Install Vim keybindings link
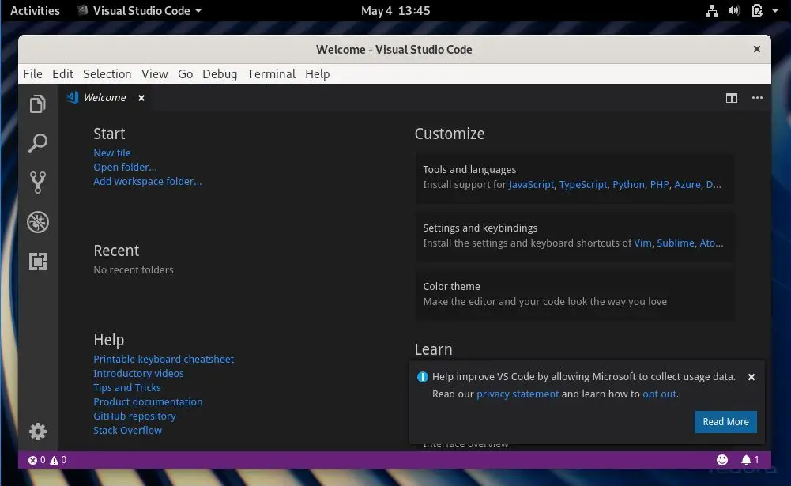791x486 pixels. pyautogui.click(x=642, y=243)
